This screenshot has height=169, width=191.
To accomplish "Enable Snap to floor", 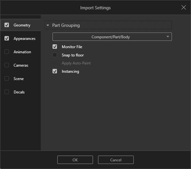I will click(x=55, y=55).
